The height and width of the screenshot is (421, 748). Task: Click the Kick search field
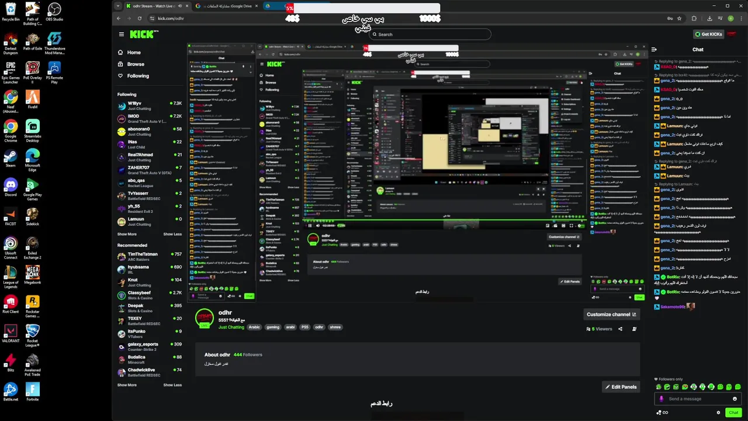[x=431, y=34]
